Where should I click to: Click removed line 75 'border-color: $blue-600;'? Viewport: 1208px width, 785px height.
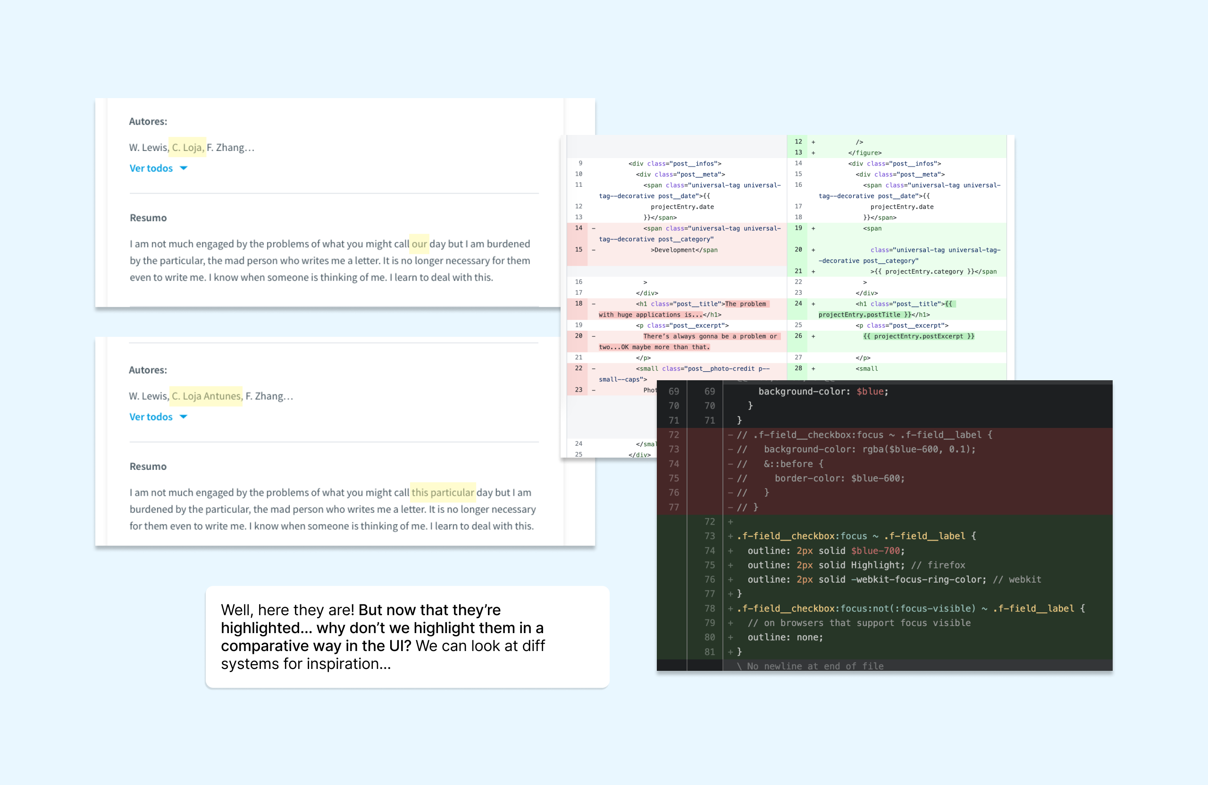pos(884,478)
